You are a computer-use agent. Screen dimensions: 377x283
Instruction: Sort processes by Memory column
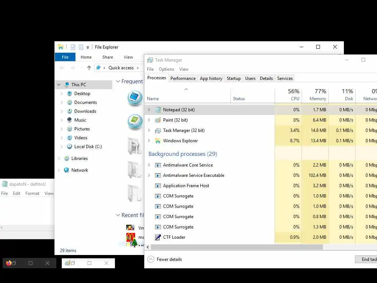[x=315, y=95]
